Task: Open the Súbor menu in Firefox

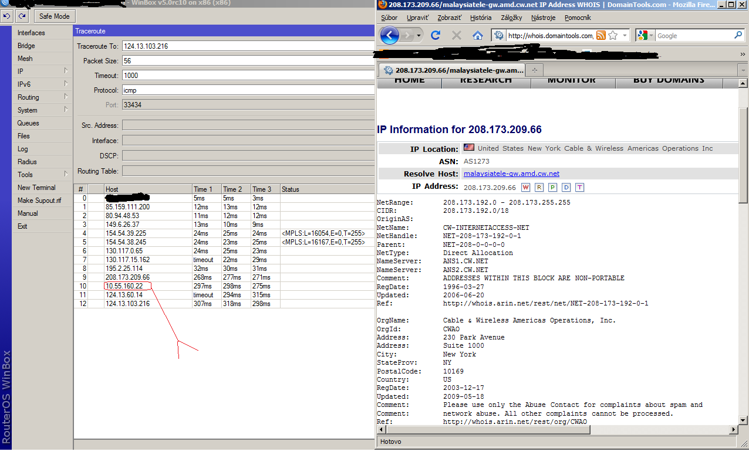Action: click(x=389, y=18)
